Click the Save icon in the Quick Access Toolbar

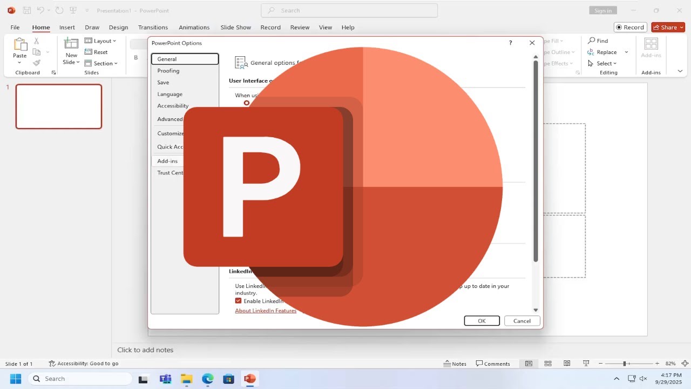click(x=26, y=10)
